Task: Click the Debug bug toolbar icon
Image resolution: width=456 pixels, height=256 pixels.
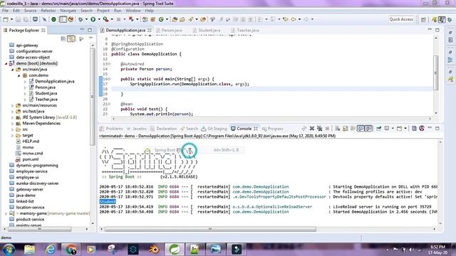Action: click(x=81, y=19)
